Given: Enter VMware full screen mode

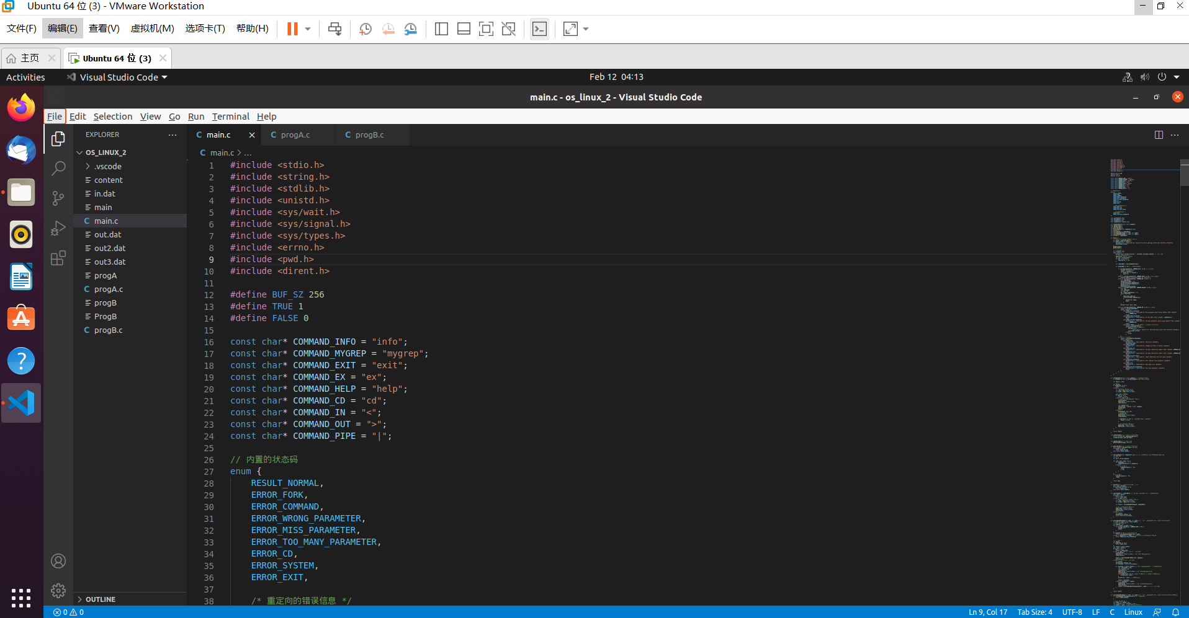Looking at the screenshot, I should tap(486, 29).
